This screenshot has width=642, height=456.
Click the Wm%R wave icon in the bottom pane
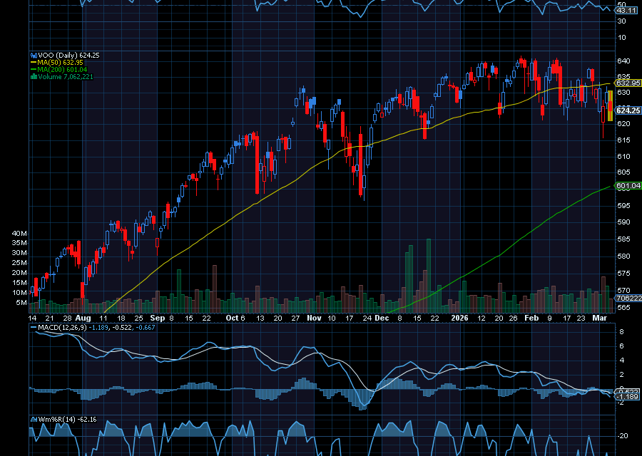(x=33, y=420)
